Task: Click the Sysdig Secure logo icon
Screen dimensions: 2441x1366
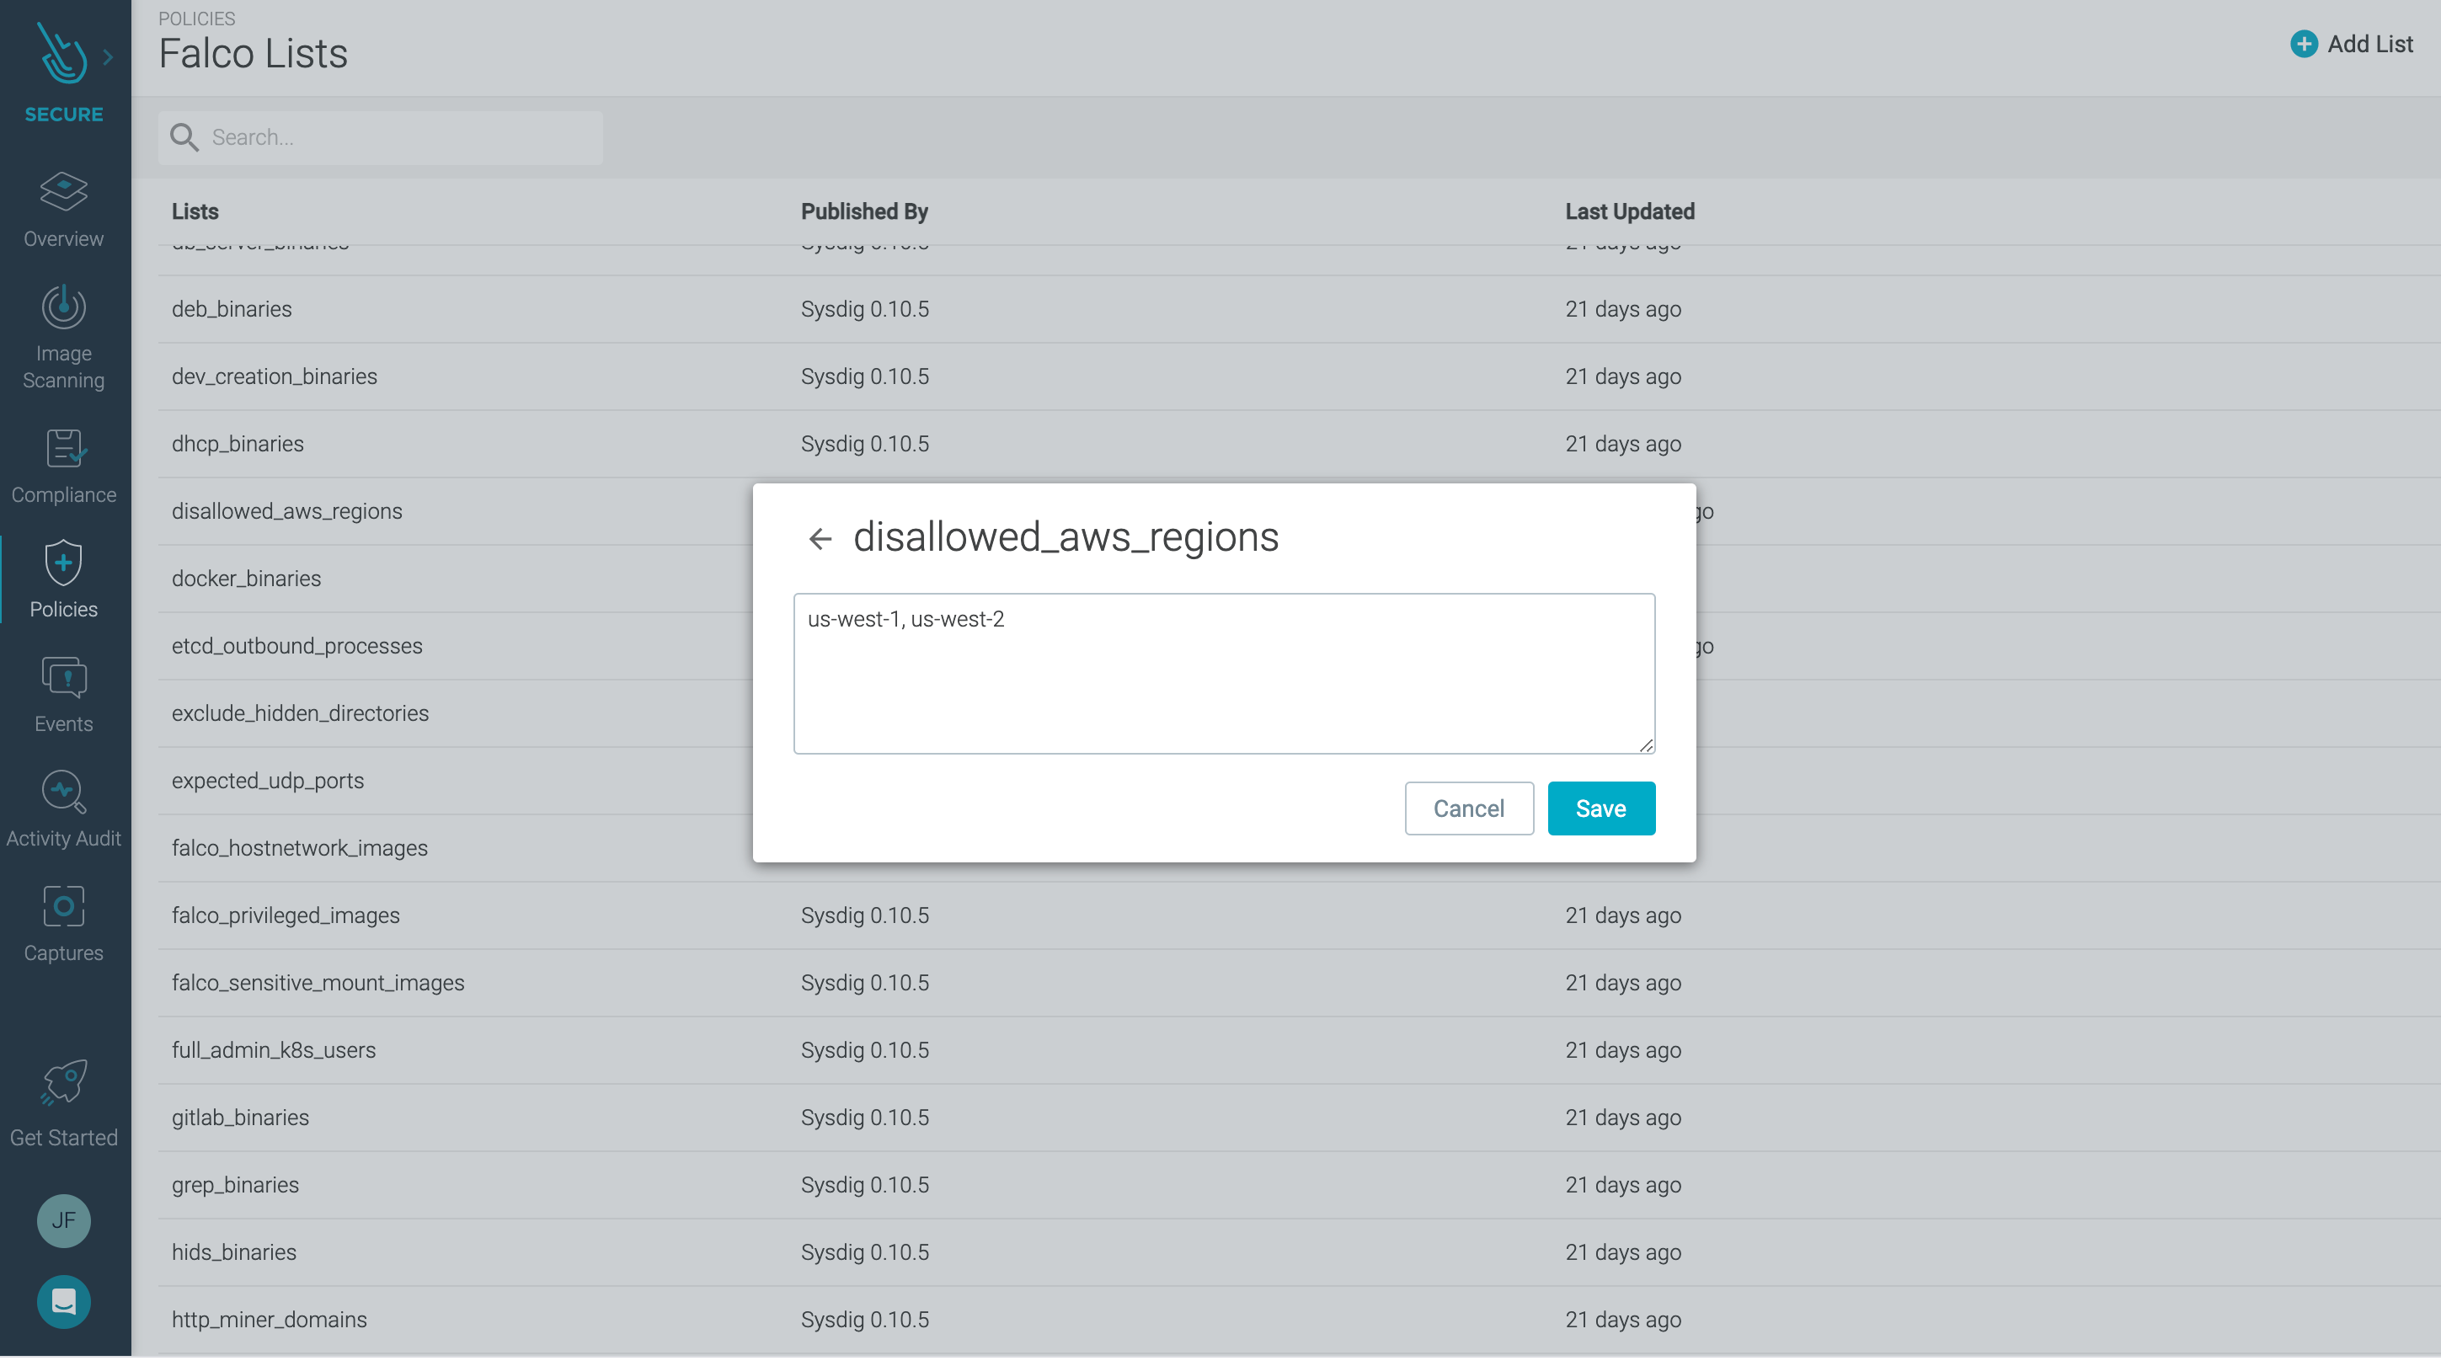Action: pos(61,54)
